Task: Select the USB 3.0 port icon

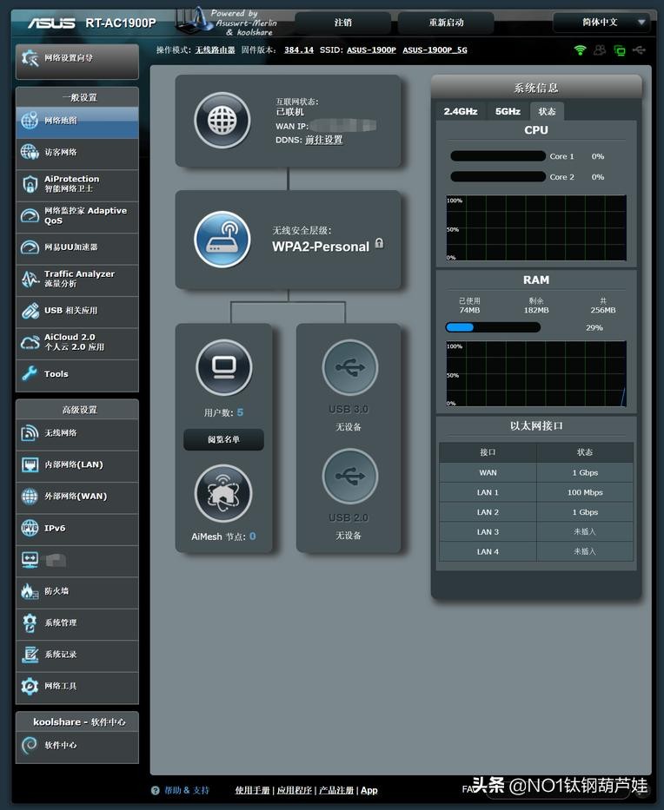Action: (350, 367)
